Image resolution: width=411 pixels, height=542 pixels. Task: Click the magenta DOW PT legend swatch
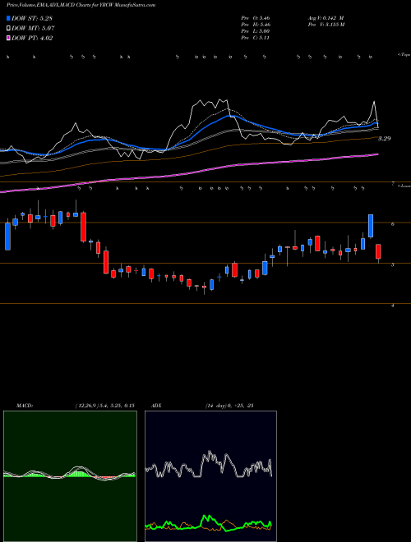(x=9, y=39)
